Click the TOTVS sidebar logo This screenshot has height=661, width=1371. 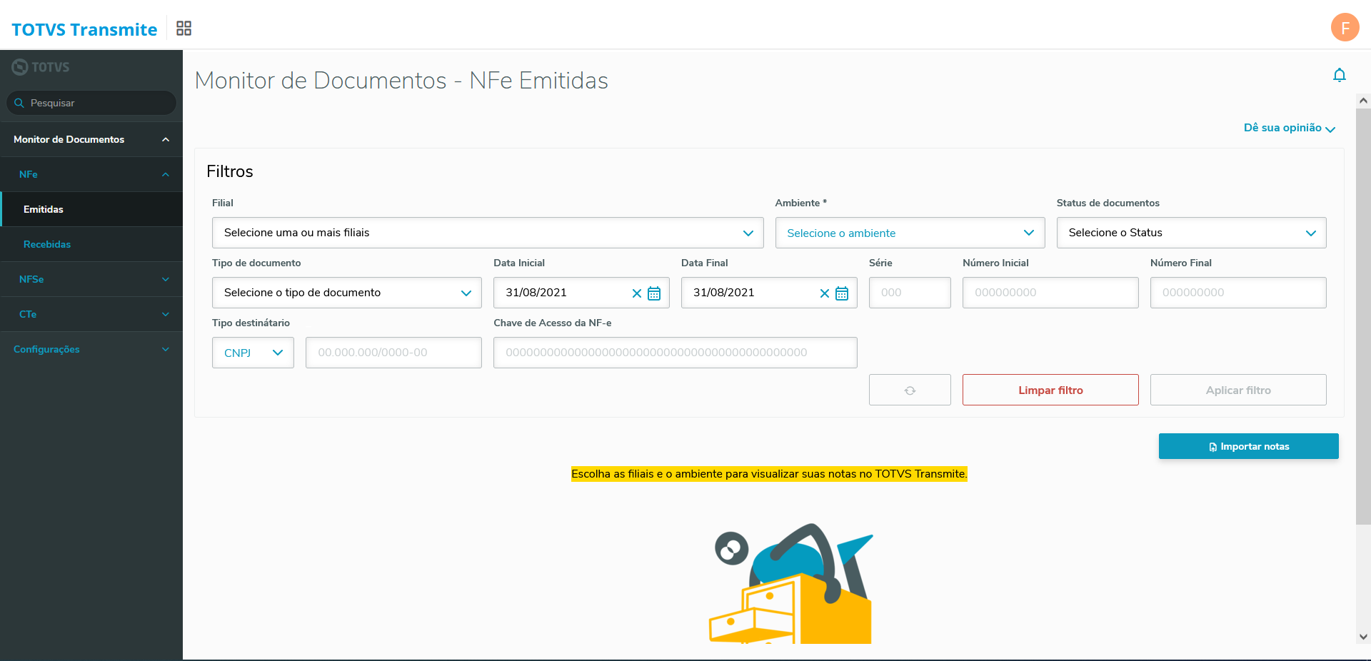41,67
